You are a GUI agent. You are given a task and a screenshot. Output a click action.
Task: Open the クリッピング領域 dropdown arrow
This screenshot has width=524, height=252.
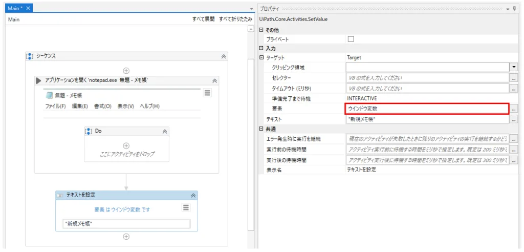514,67
